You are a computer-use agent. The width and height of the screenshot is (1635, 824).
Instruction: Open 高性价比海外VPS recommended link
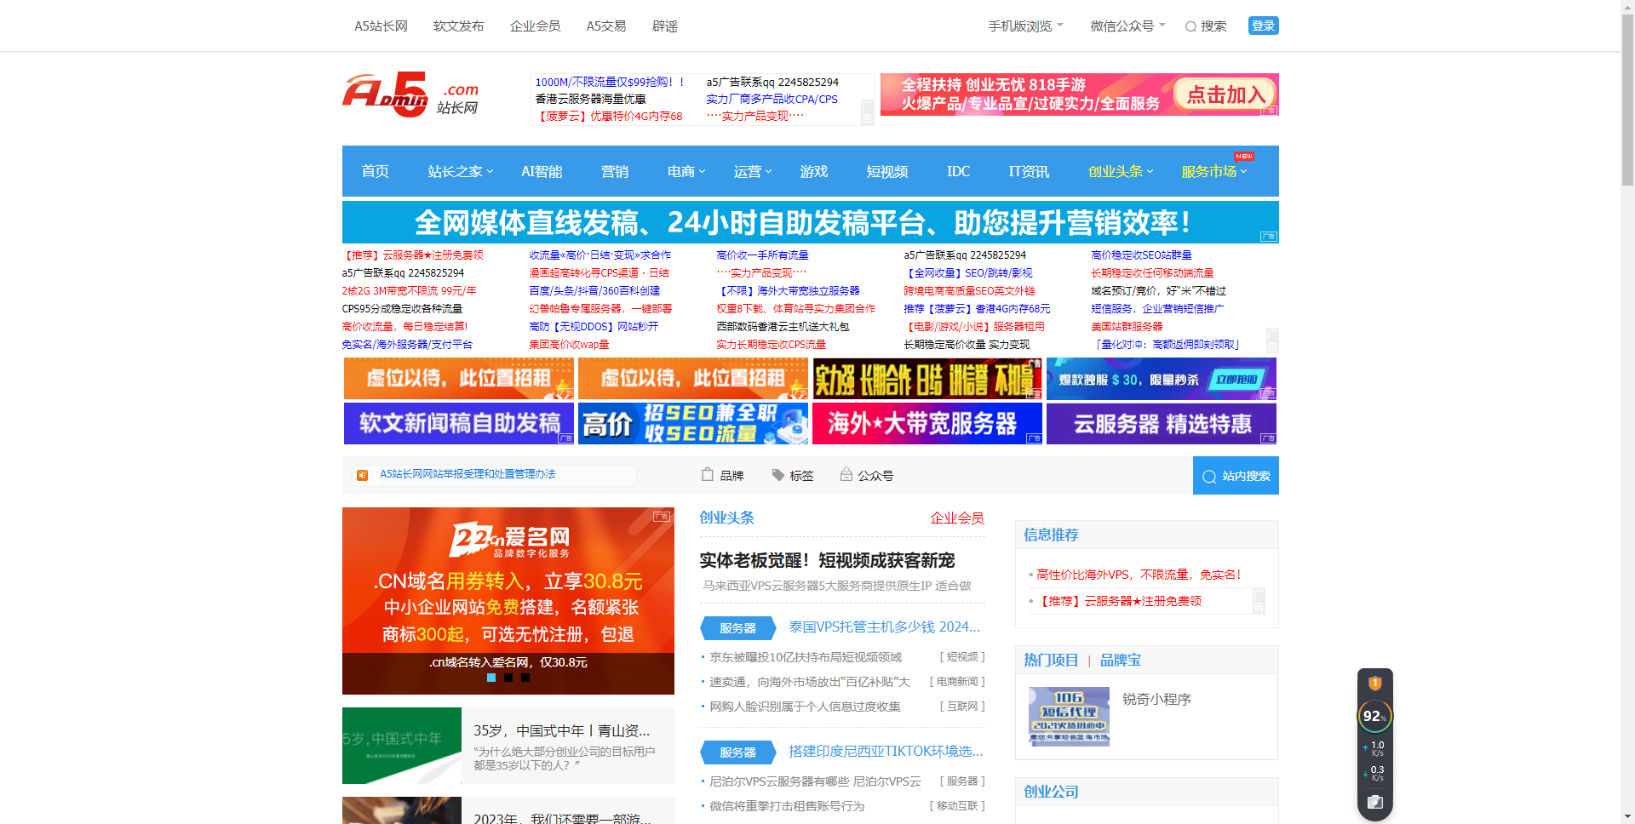point(1139,575)
